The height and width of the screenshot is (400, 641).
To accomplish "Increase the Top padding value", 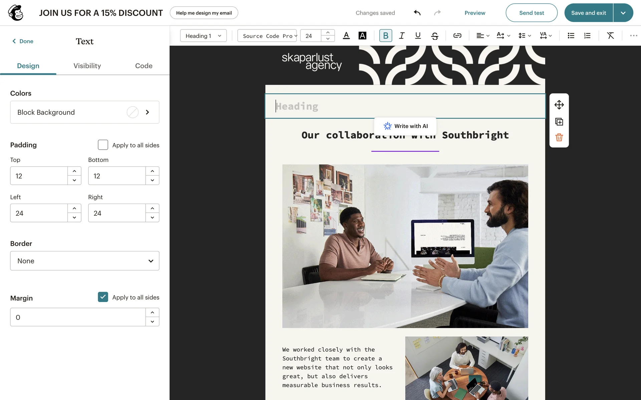I will point(74,171).
